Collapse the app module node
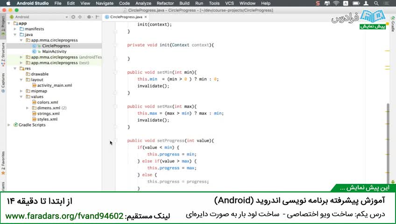 click(x=9, y=23)
